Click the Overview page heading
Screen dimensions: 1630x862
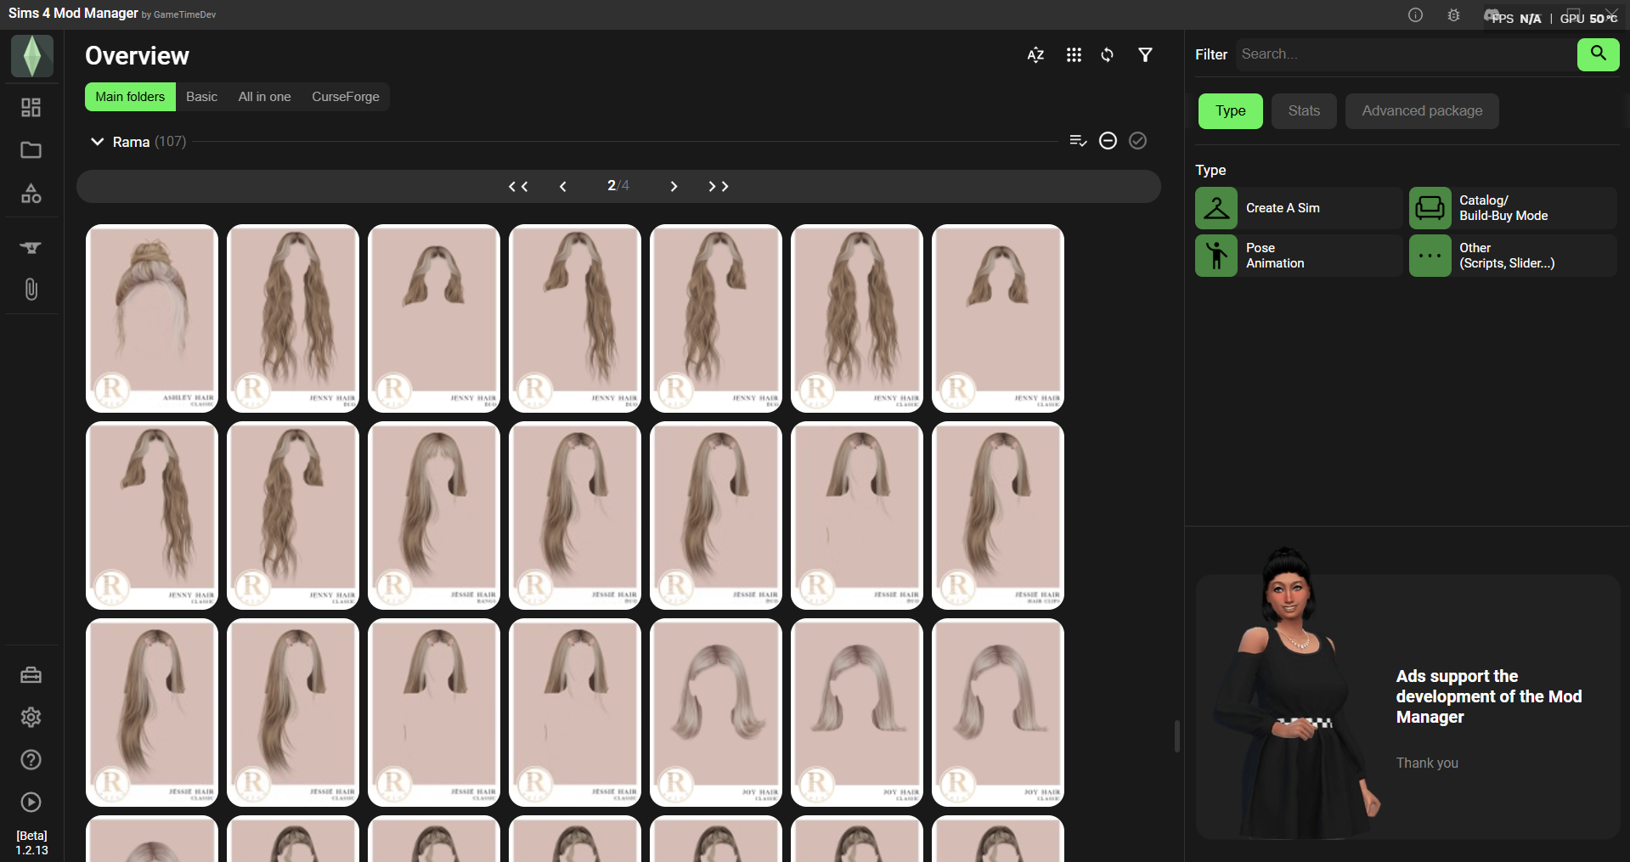tap(137, 56)
